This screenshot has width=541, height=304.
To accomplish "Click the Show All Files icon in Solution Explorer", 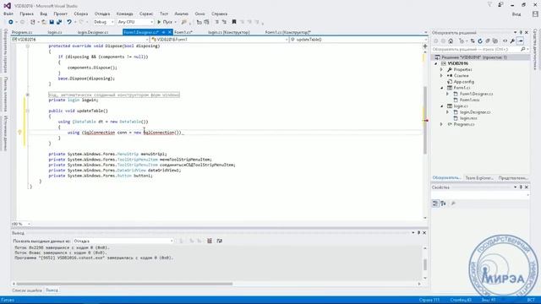I will click(x=495, y=41).
